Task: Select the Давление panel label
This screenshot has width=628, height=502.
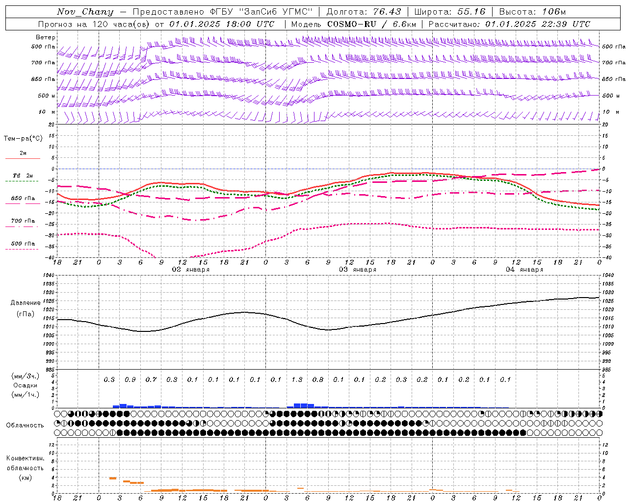Action: (26, 303)
